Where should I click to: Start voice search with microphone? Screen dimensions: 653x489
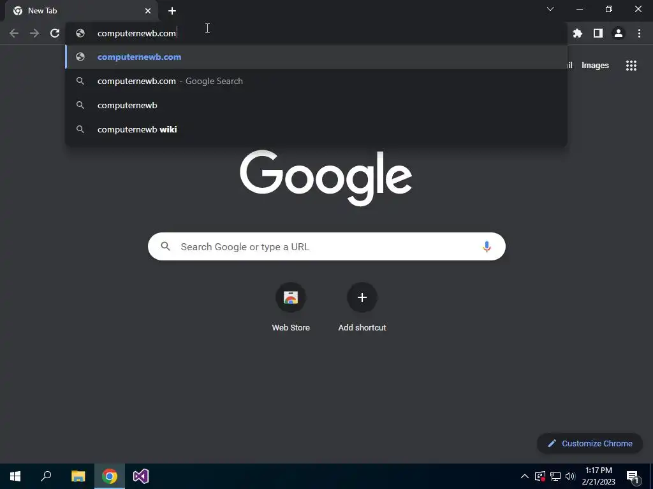pos(487,246)
